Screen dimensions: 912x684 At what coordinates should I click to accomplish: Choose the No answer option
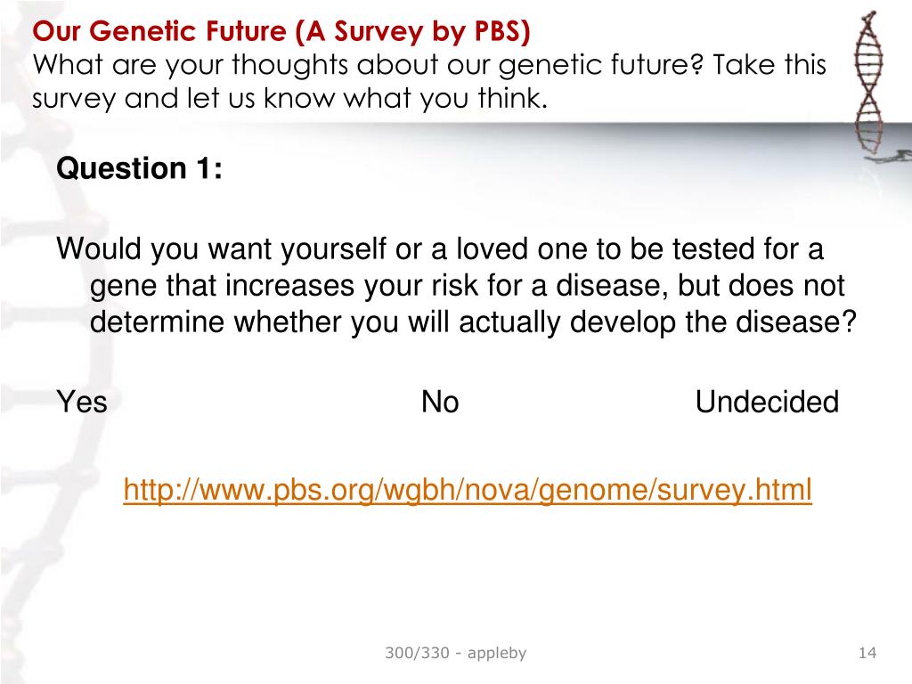tap(440, 402)
